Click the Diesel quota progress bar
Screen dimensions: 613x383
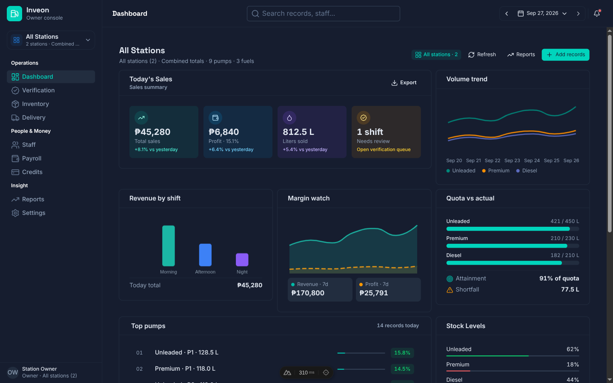point(513,263)
